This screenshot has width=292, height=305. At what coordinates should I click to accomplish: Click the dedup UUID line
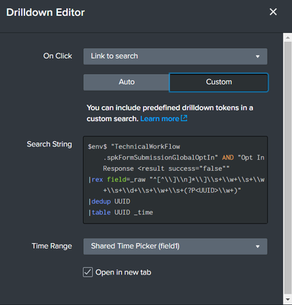(109, 201)
